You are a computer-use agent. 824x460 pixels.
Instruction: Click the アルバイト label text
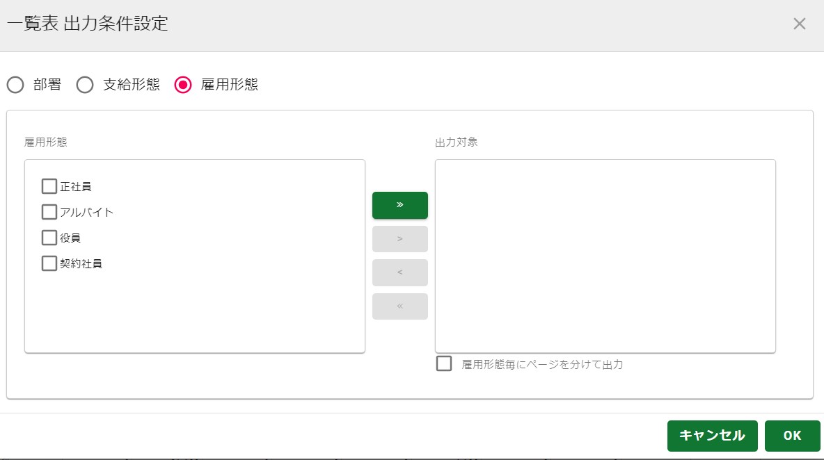point(87,213)
